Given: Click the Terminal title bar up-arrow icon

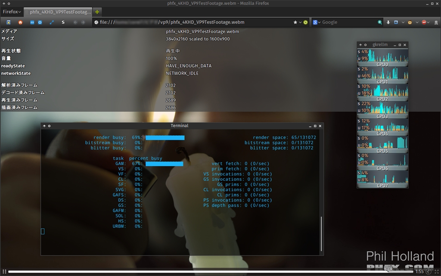Looking at the screenshot, I should coord(44,126).
